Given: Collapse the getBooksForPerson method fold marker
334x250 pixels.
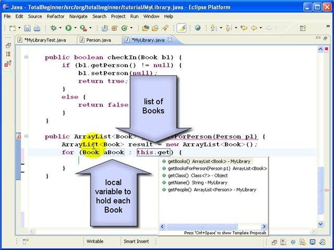Looking at the screenshot, I should 26,136.
